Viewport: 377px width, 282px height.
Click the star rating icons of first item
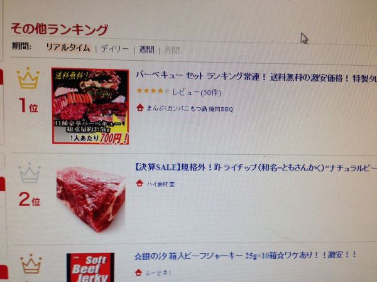tap(153, 91)
